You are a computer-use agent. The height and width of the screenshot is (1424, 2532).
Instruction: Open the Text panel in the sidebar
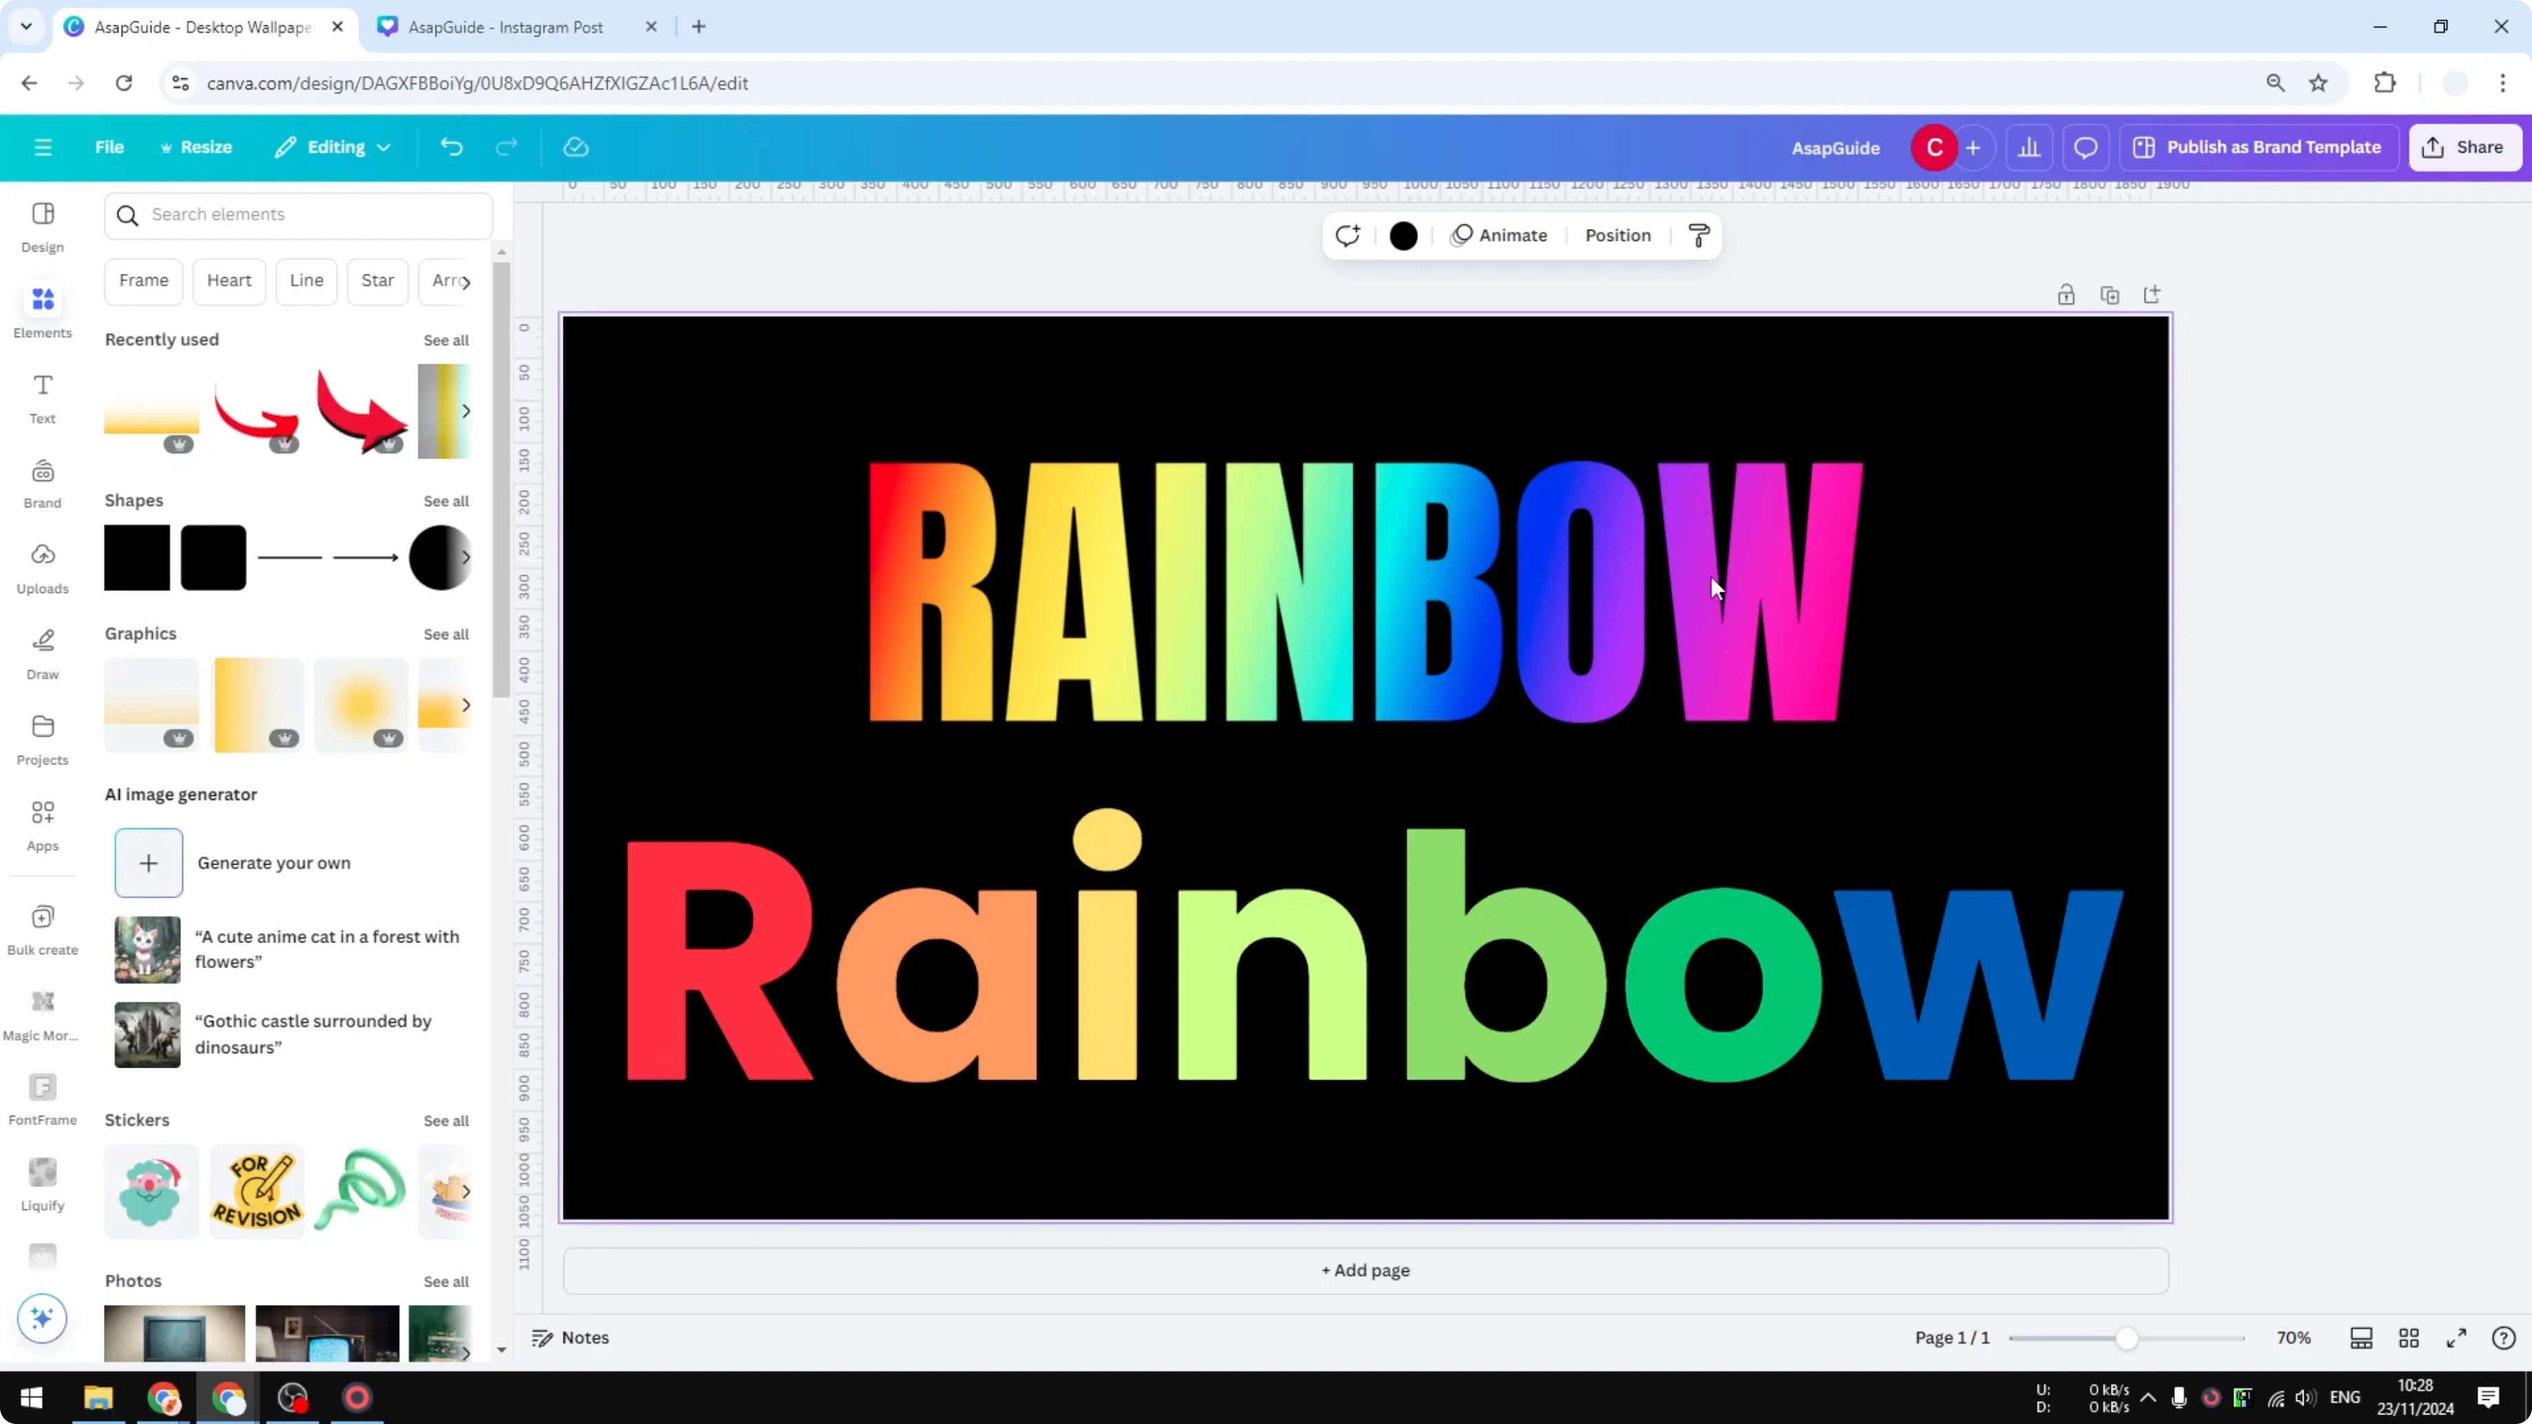coord(42,397)
